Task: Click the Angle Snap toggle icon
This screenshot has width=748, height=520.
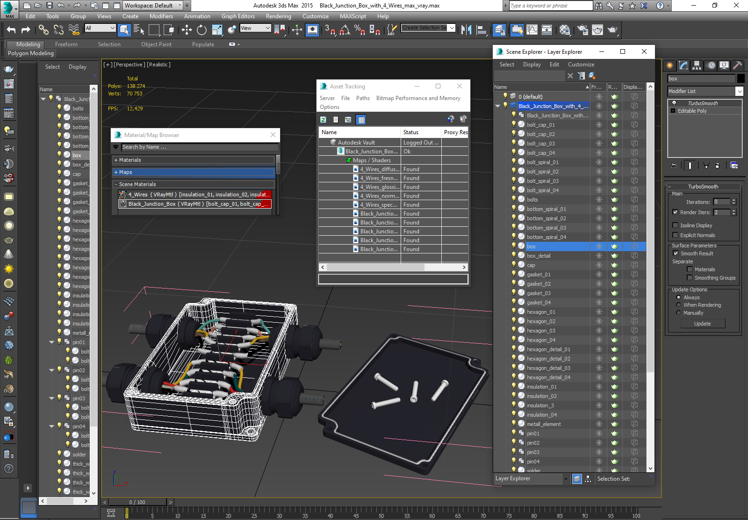Action: 345,30
